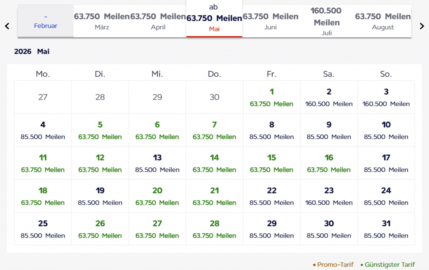Select the last day, May 31
This screenshot has height=270, width=429.
click(x=386, y=229)
